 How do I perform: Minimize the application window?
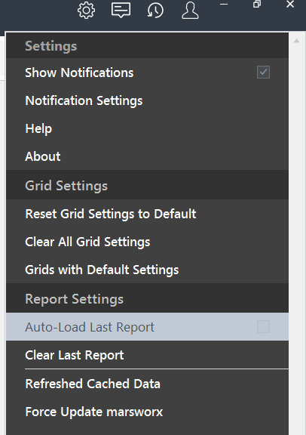[224, 5]
